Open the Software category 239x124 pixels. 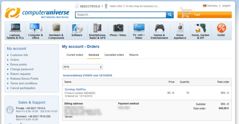tap(77, 30)
